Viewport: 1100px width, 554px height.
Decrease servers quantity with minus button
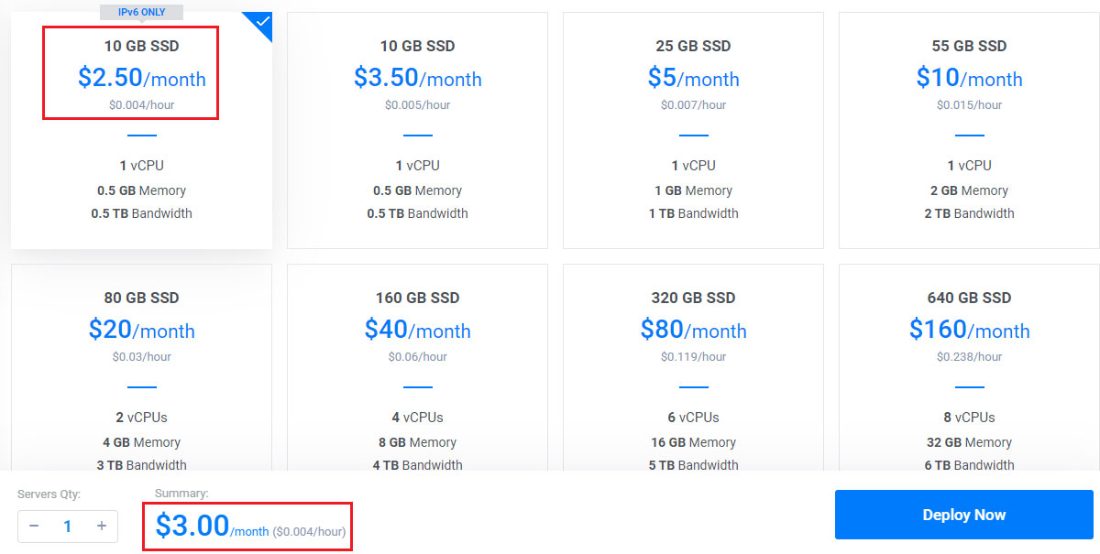click(x=34, y=526)
